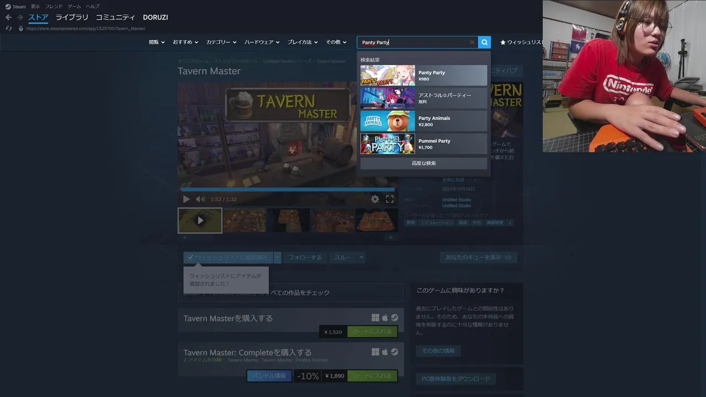The image size is (706, 397).
Task: Open the ハードウェア dropdown menu
Action: (x=262, y=42)
